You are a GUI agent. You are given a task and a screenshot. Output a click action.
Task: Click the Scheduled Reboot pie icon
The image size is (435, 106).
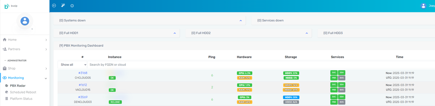pos(7,92)
